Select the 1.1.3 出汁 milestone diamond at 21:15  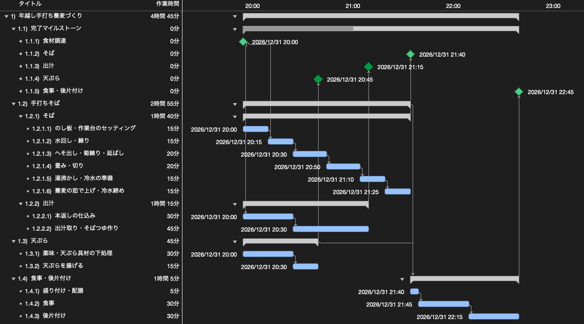tap(369, 67)
